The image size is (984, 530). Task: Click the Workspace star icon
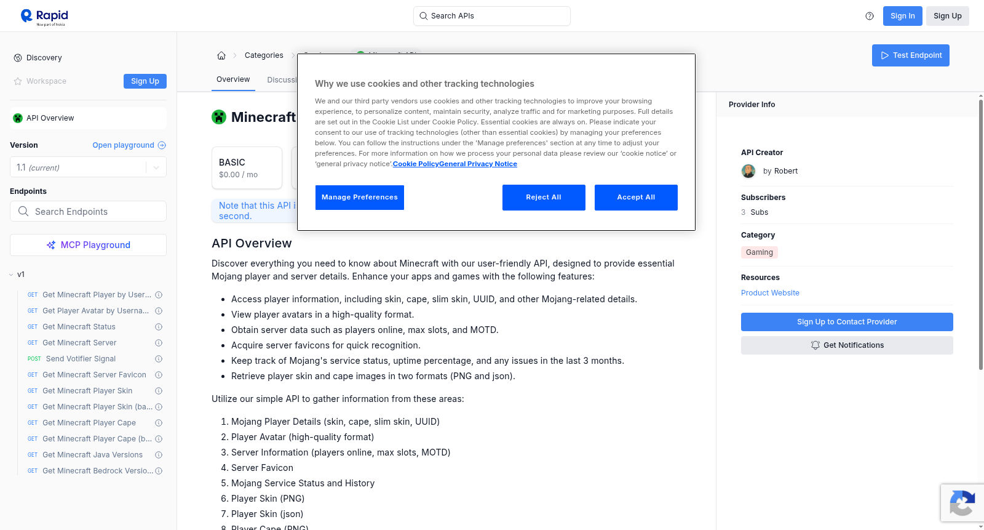pos(18,81)
